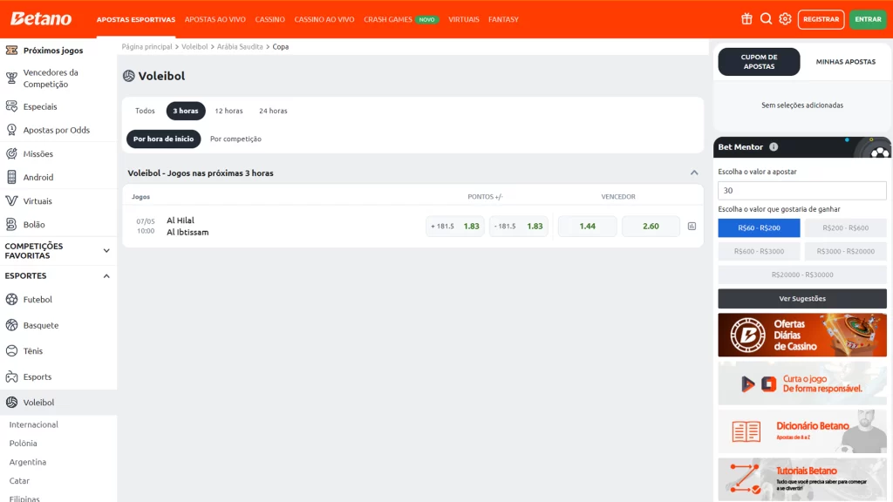This screenshot has width=893, height=502.
Task: Click the Apostas por Odds icon
Action: point(11,130)
